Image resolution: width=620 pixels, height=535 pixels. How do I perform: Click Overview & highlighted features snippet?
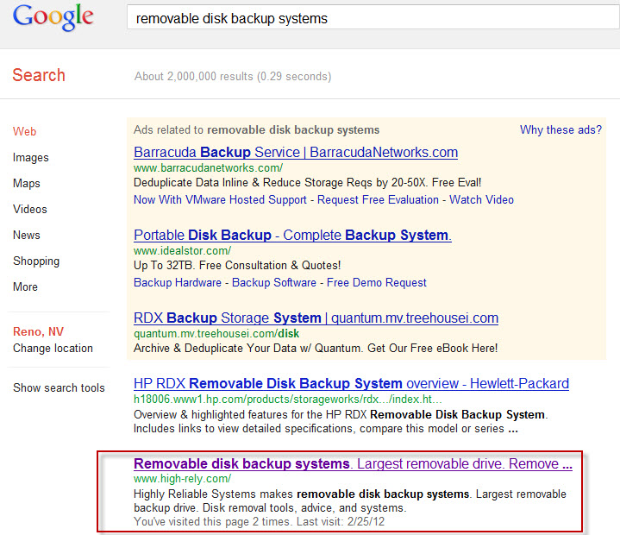pos(341,422)
